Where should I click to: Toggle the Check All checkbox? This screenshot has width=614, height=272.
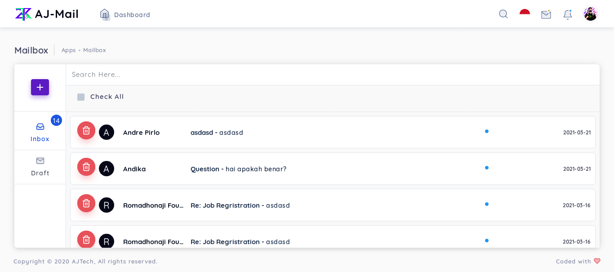81,97
